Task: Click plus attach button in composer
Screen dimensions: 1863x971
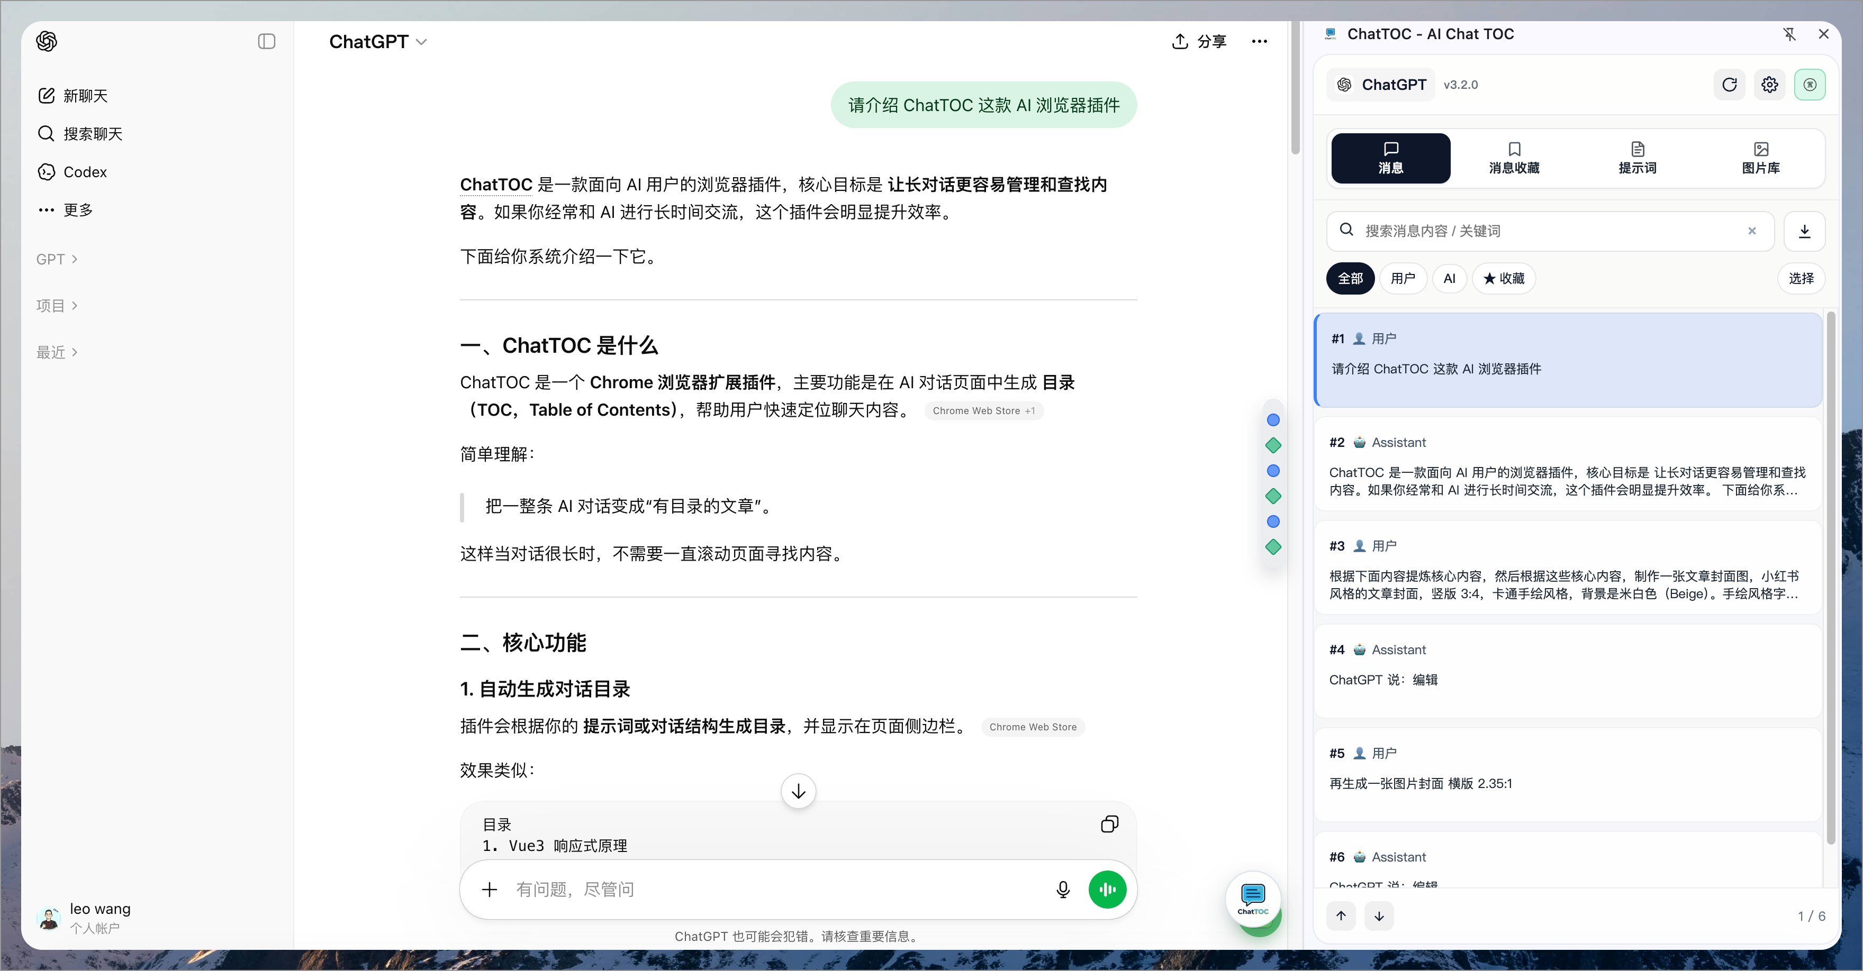Action: click(490, 890)
